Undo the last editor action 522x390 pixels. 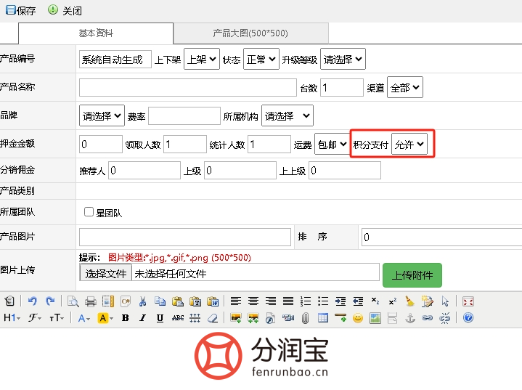pos(32,301)
